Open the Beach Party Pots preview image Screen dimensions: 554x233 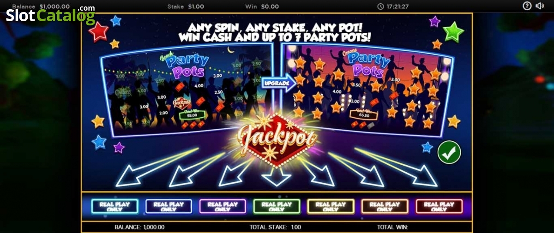tap(187, 90)
